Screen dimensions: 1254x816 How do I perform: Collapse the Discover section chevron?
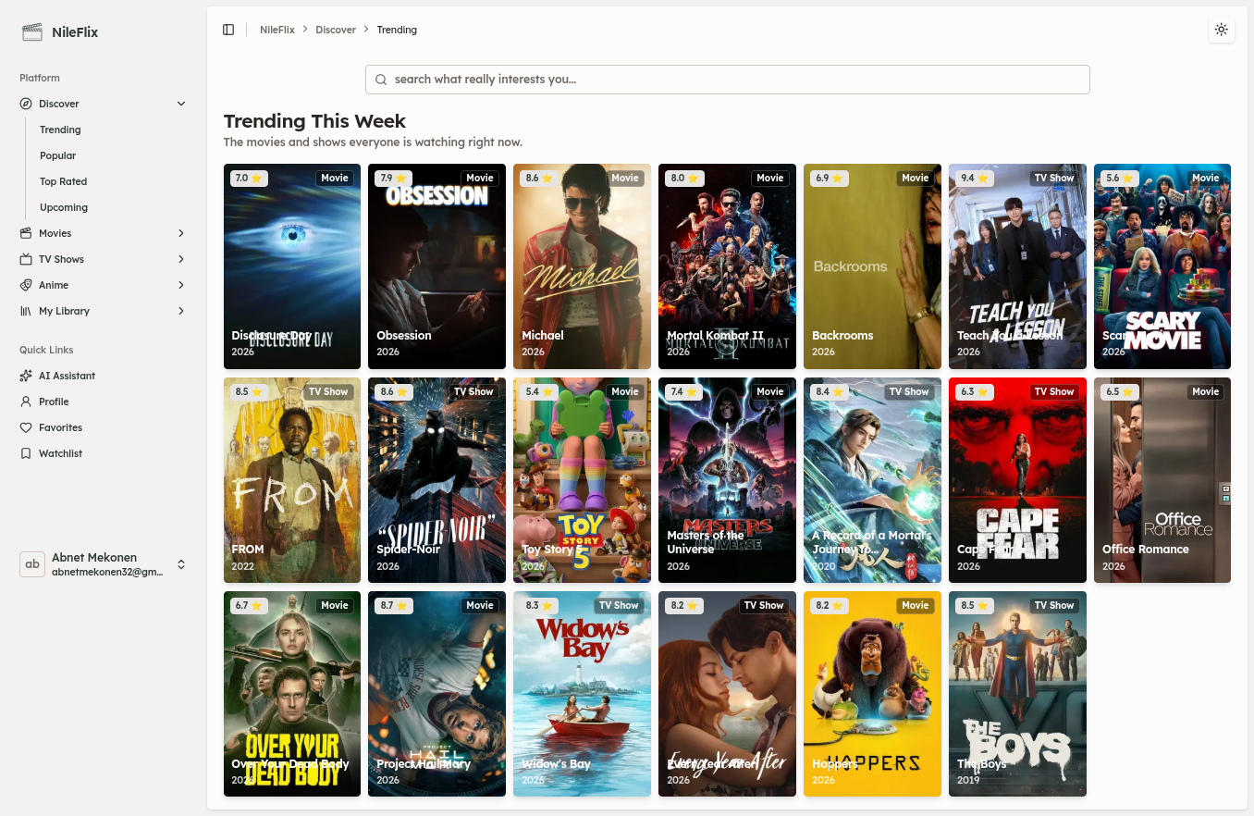(x=181, y=104)
